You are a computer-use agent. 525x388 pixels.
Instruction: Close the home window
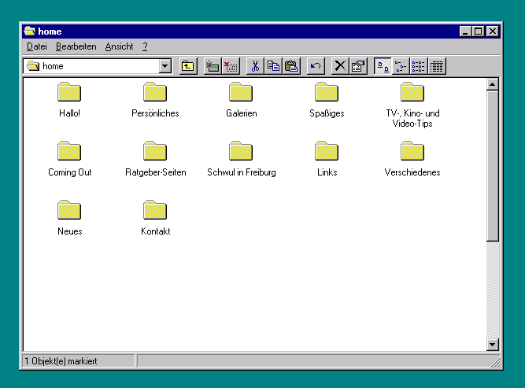point(493,31)
